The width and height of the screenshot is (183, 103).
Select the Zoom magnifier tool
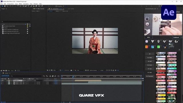pos(7,6)
